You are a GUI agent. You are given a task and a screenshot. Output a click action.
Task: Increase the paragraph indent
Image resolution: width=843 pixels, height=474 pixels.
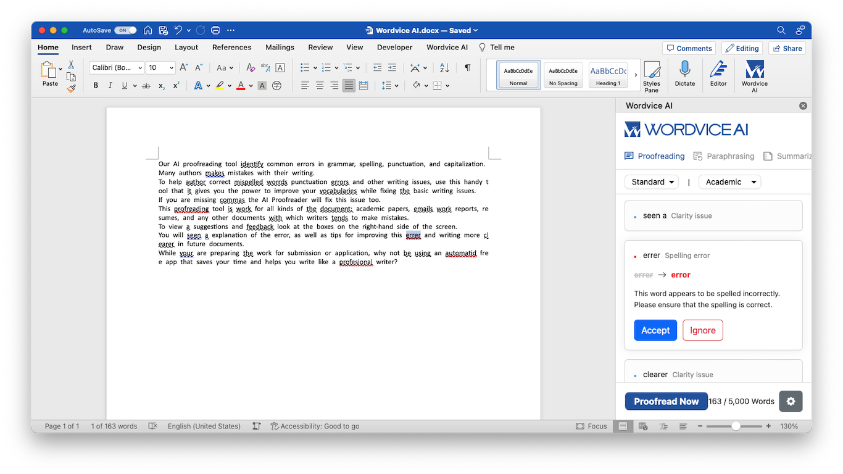click(392, 68)
